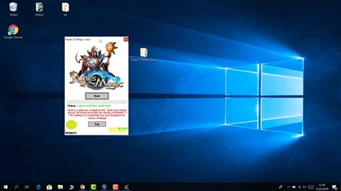Image resolution: width=341 pixels, height=191 pixels.
Task: Open File Explorer from the taskbar
Action: point(60,187)
